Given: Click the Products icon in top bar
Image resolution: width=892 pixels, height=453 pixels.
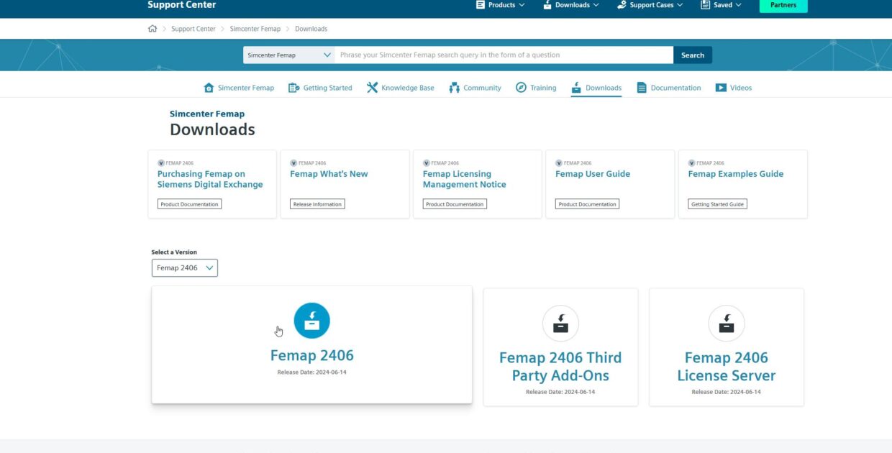Looking at the screenshot, I should 481,5.
